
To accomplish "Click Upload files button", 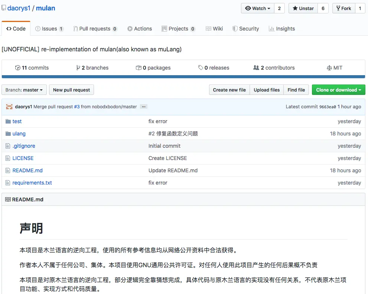I will (x=267, y=90).
